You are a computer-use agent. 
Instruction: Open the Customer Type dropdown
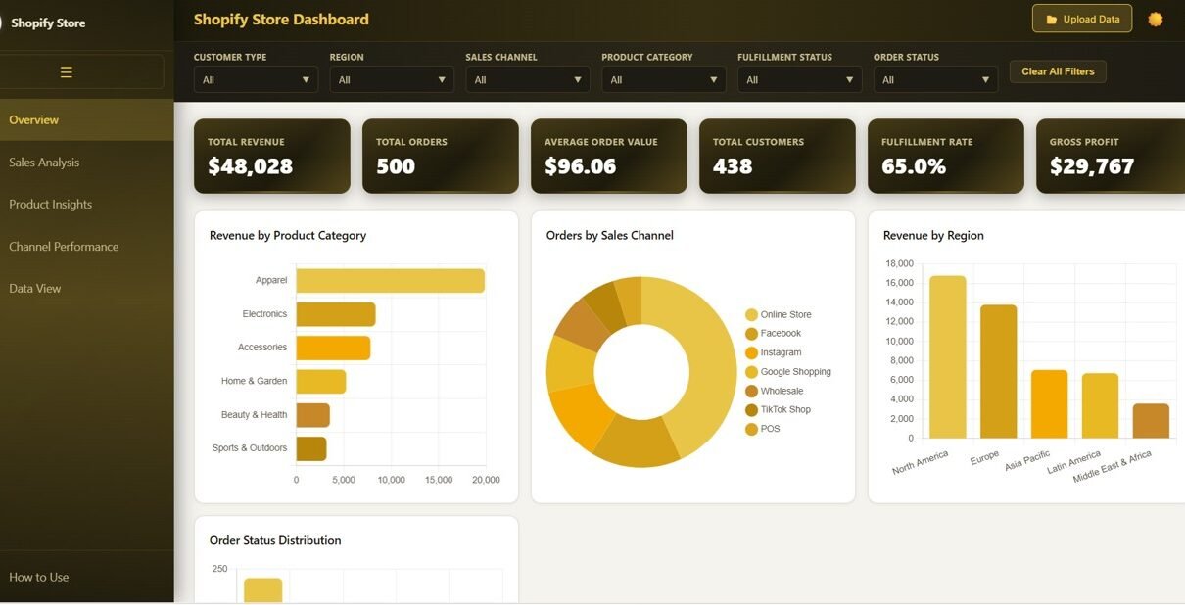(x=256, y=80)
